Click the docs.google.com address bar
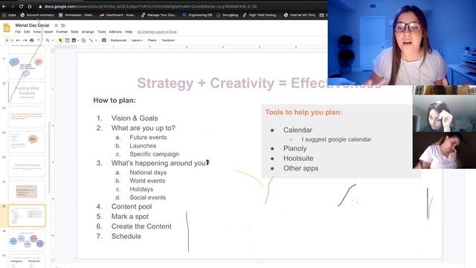 click(x=150, y=7)
